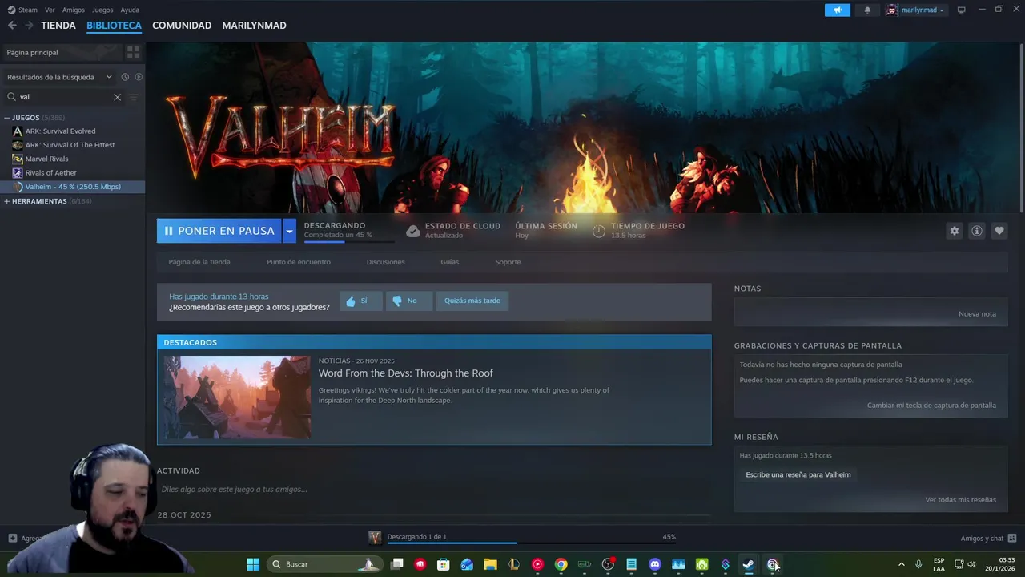Viewport: 1025px width, 577px height.
Task: Open the Windows Start menu
Action: coord(253,564)
